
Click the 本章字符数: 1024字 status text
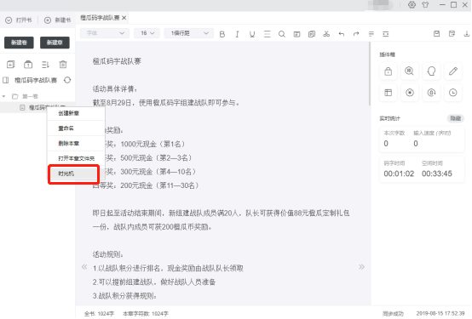coord(146,314)
